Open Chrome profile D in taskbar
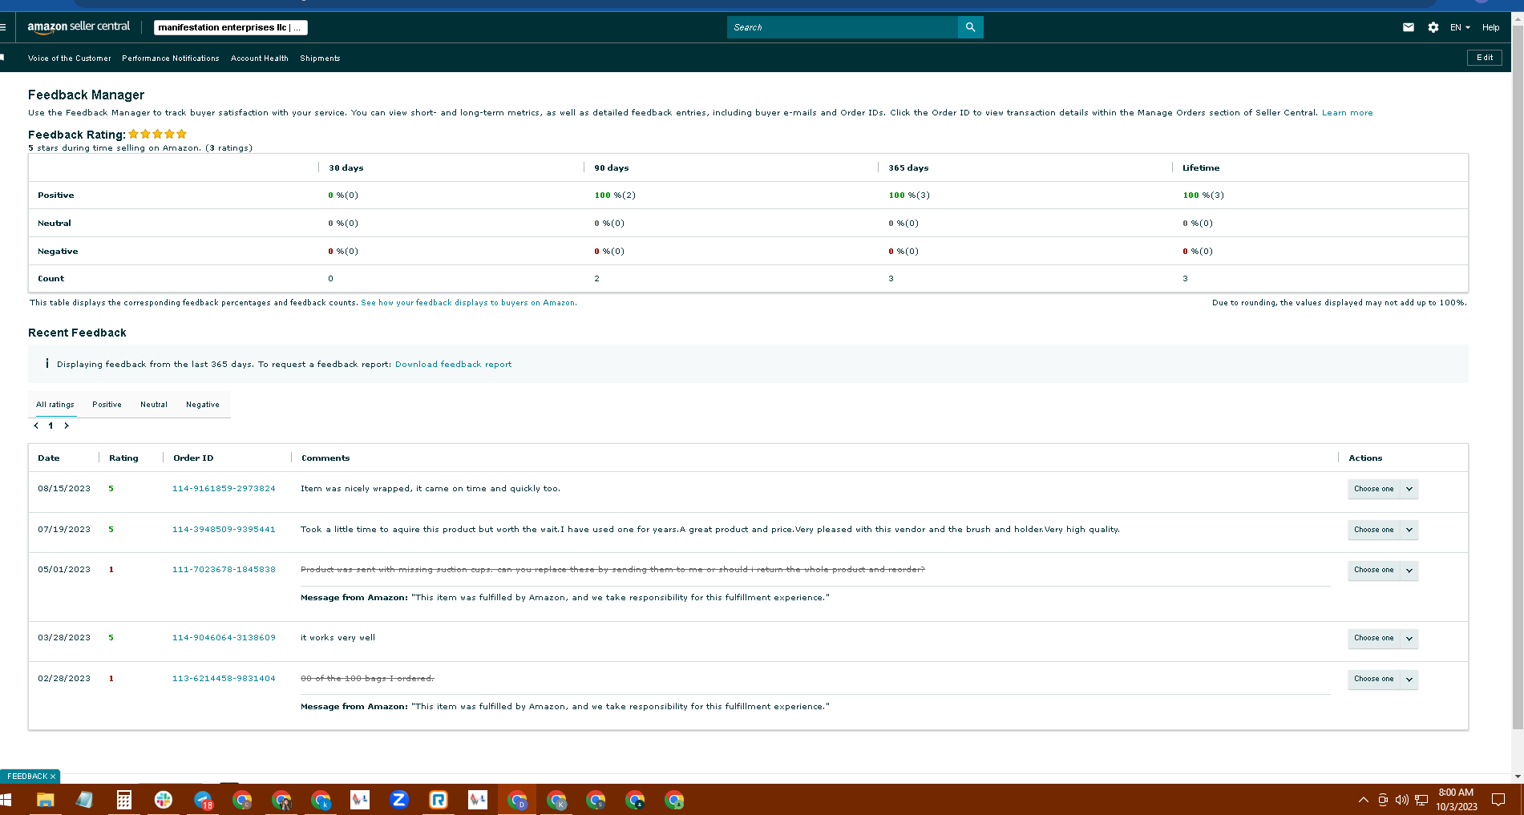The width and height of the screenshot is (1524, 815). point(517,800)
